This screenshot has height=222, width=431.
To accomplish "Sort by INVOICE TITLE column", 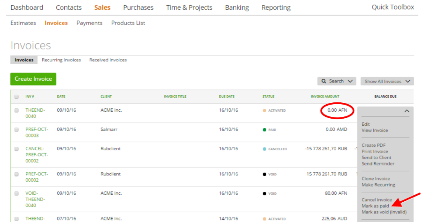I will (175, 96).
